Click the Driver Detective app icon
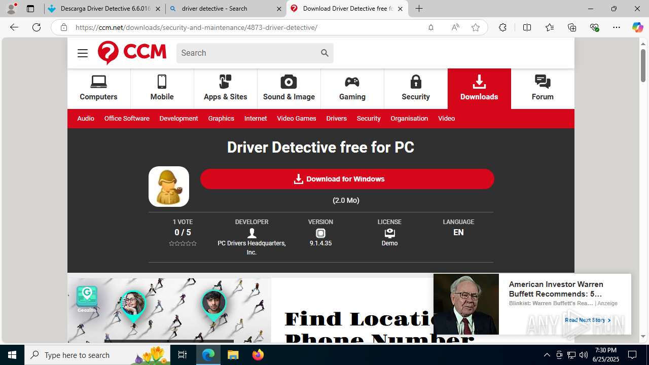This screenshot has height=365, width=649. pyautogui.click(x=169, y=187)
